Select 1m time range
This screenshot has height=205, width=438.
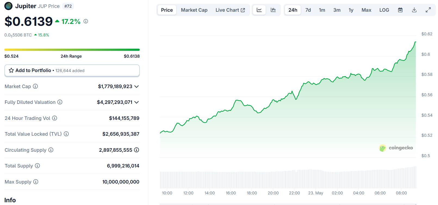tap(322, 10)
